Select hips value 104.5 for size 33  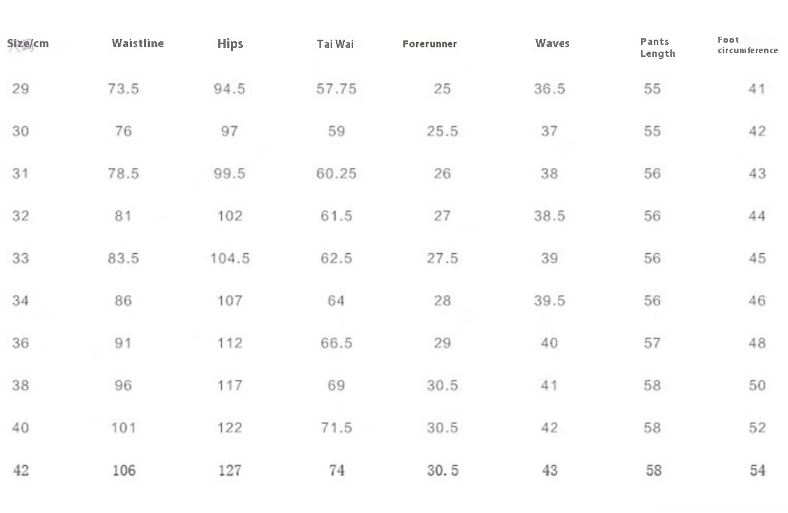(x=229, y=258)
